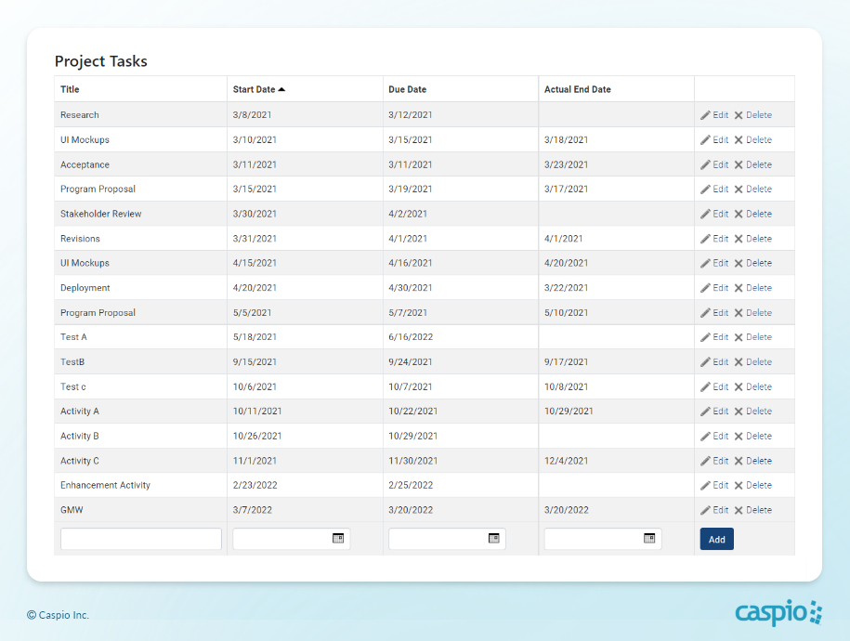Toggle the Start Date sort arrow

point(281,89)
